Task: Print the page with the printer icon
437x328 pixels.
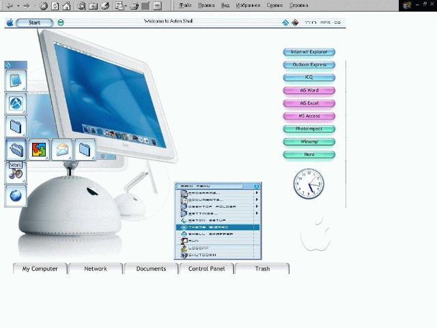Action: [x=135, y=6]
